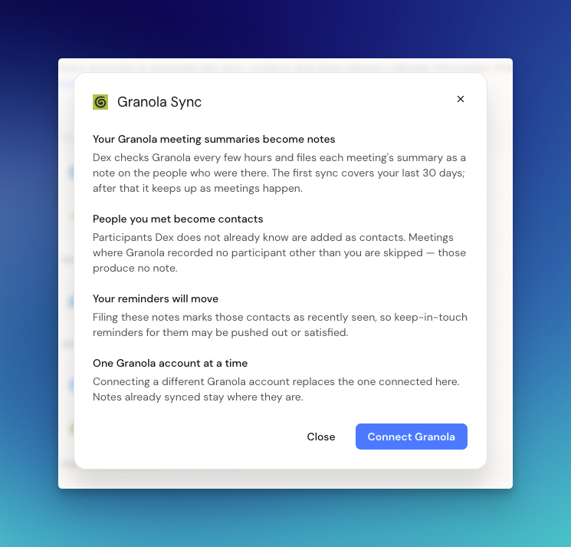This screenshot has width=571, height=547.
Task: Click heading "Your reminders will move"
Action: (x=156, y=299)
